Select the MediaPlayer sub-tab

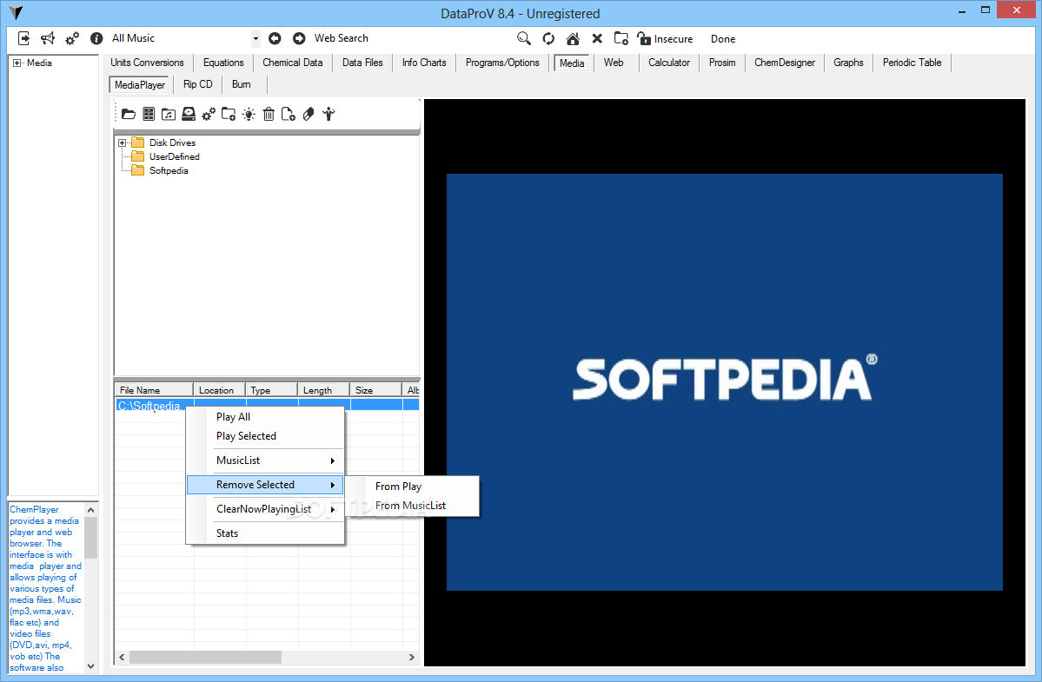140,85
